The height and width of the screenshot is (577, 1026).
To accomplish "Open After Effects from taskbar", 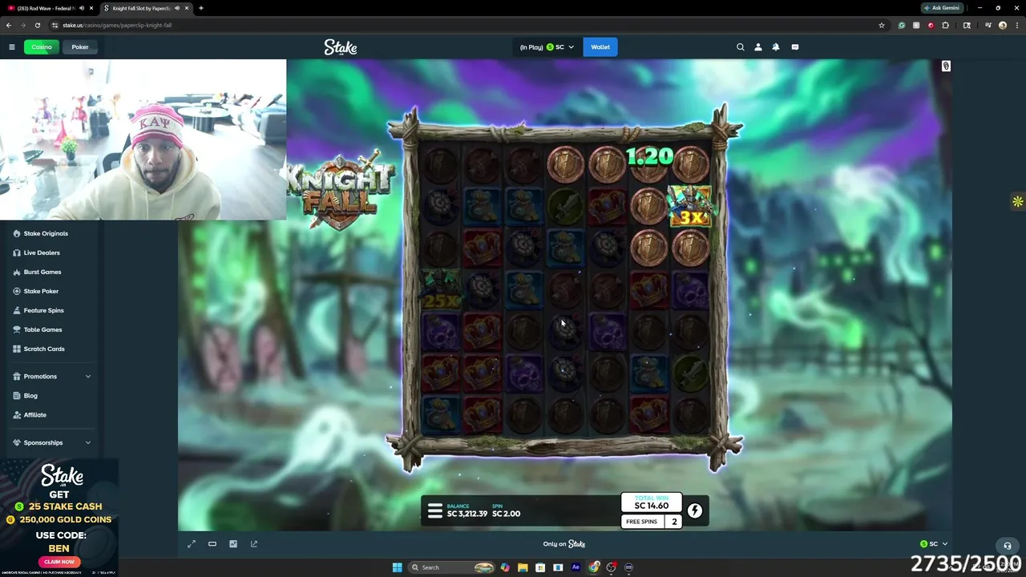I will coord(576,567).
